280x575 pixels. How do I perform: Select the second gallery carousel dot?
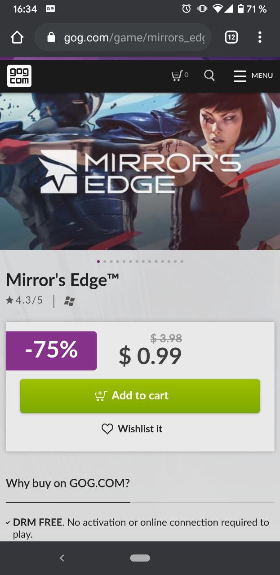pos(105,261)
